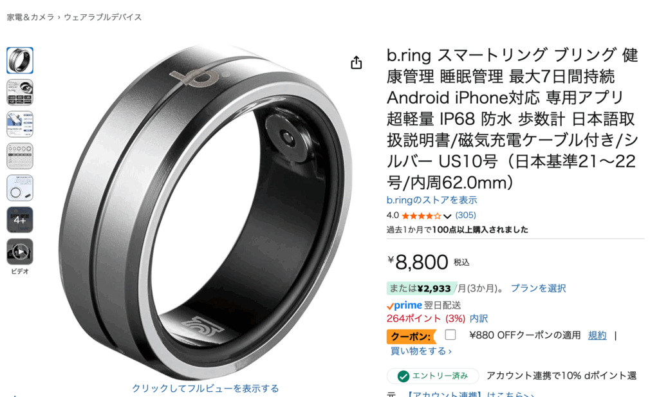Expand the star rating dropdown chevron
The height and width of the screenshot is (397, 659).
447,216
